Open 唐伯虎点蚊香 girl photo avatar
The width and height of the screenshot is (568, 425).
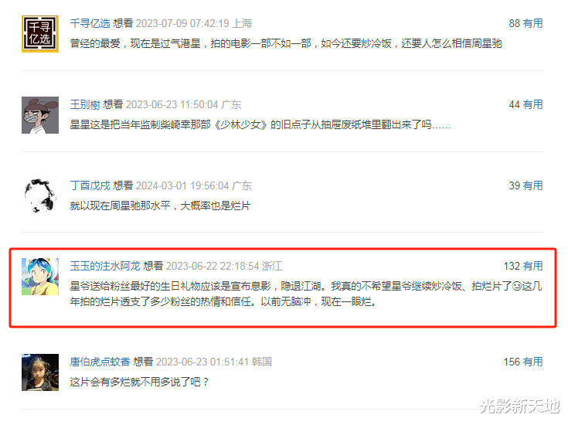coord(40,372)
